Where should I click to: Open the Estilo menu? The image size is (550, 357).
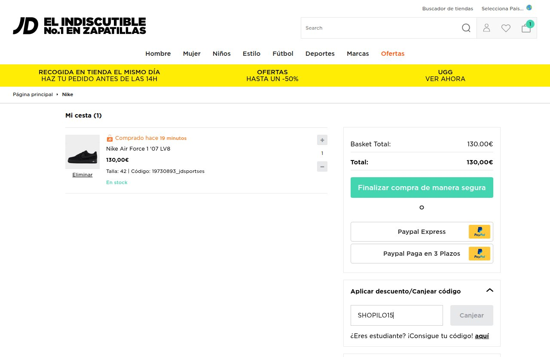click(x=251, y=54)
